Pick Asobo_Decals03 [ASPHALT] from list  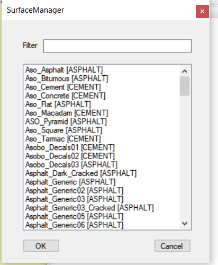pyautogui.click(x=71, y=165)
